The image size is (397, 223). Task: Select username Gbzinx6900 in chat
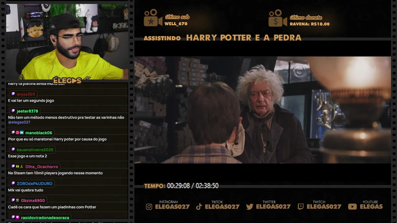[x=33, y=201]
